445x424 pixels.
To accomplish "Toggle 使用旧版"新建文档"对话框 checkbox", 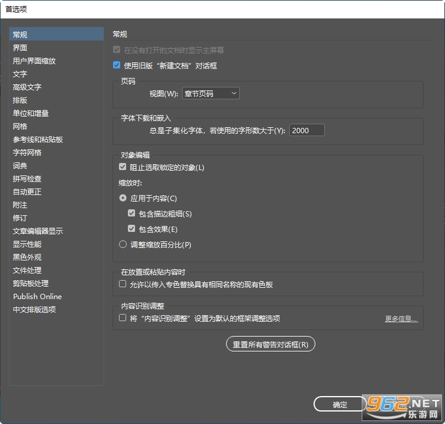I will 117,65.
